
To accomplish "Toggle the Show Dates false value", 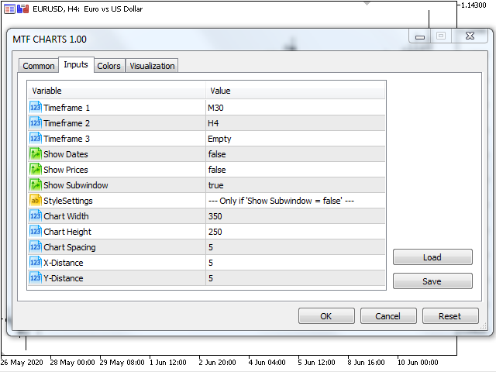I will click(295, 154).
